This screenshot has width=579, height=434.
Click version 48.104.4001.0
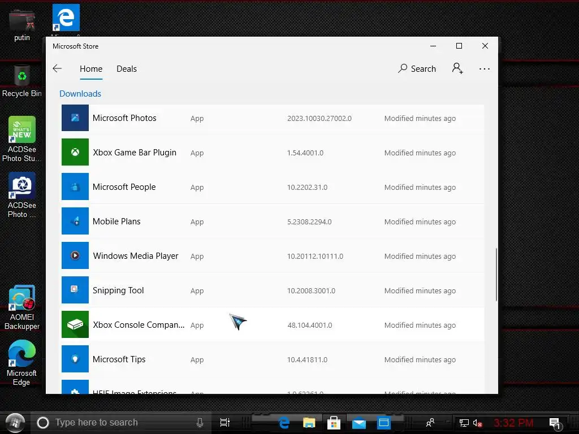click(310, 325)
